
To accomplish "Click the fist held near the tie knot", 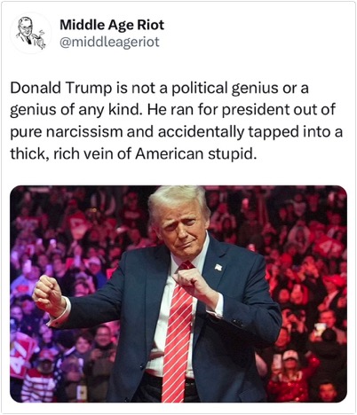I will point(189,281).
